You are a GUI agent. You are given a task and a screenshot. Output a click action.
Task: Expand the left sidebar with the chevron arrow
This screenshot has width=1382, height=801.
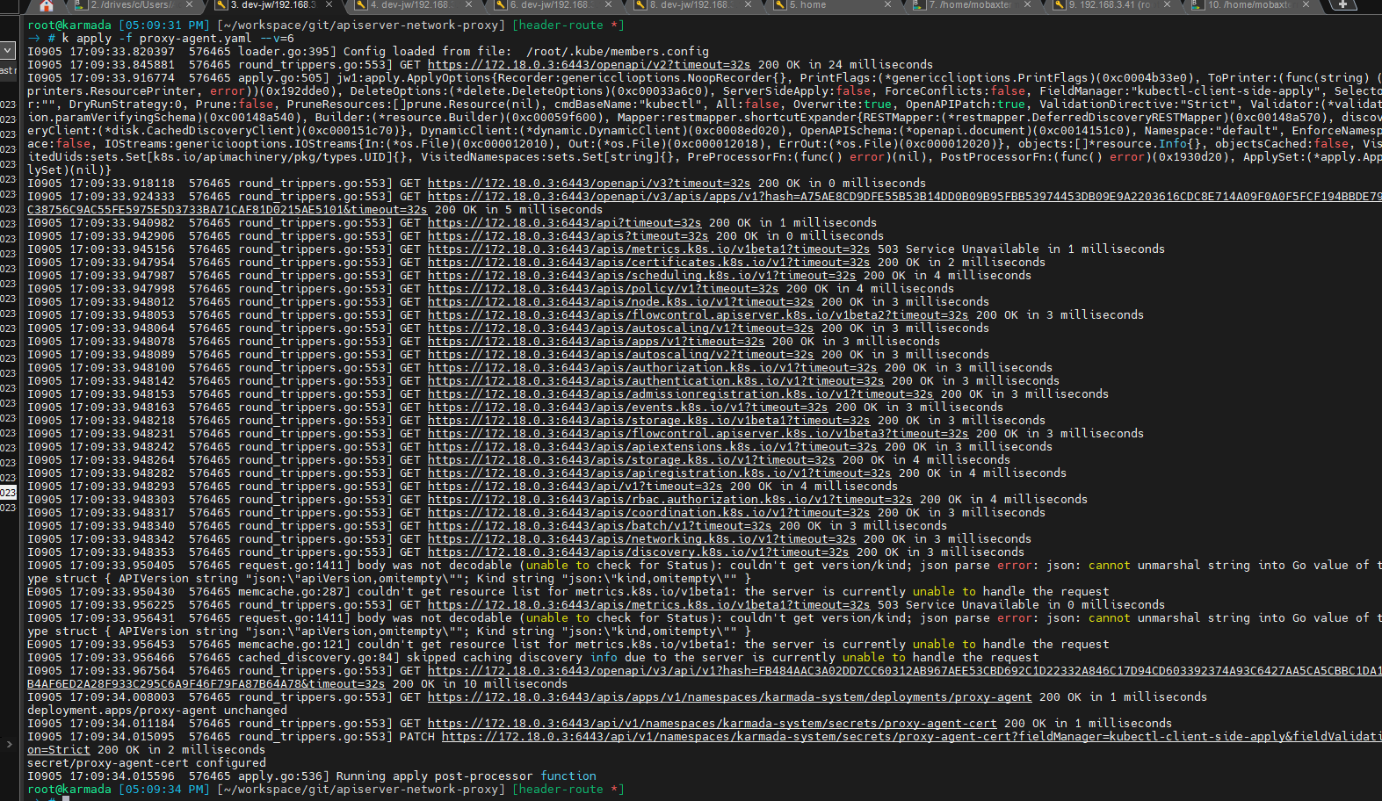[x=9, y=744]
